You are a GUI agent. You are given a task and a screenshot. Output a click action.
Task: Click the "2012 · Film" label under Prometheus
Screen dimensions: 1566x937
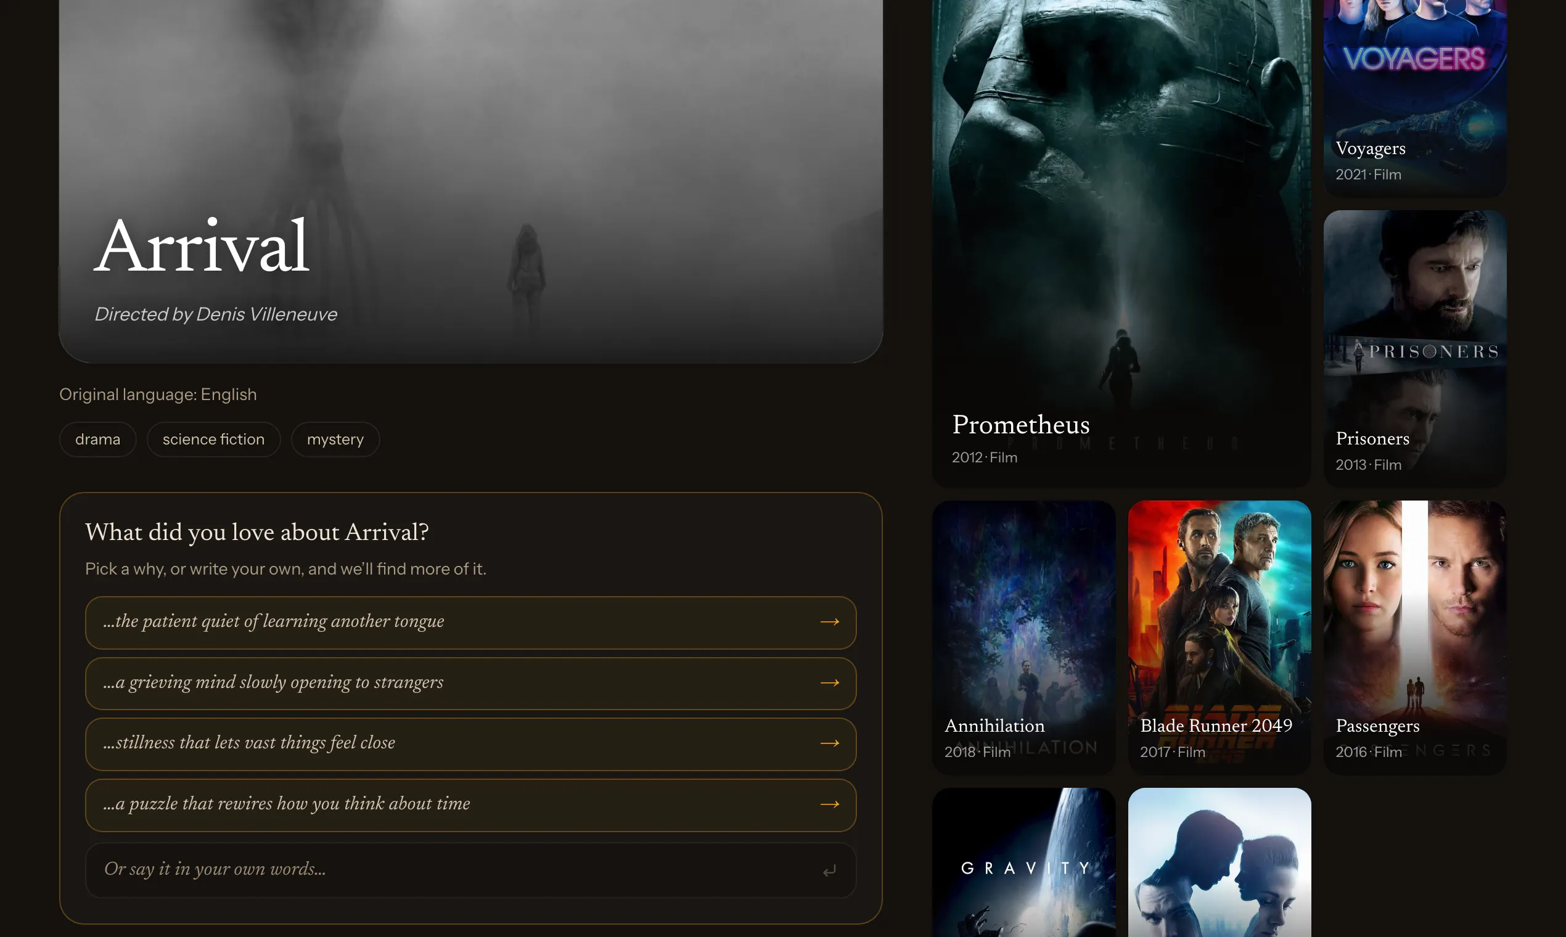pos(985,458)
